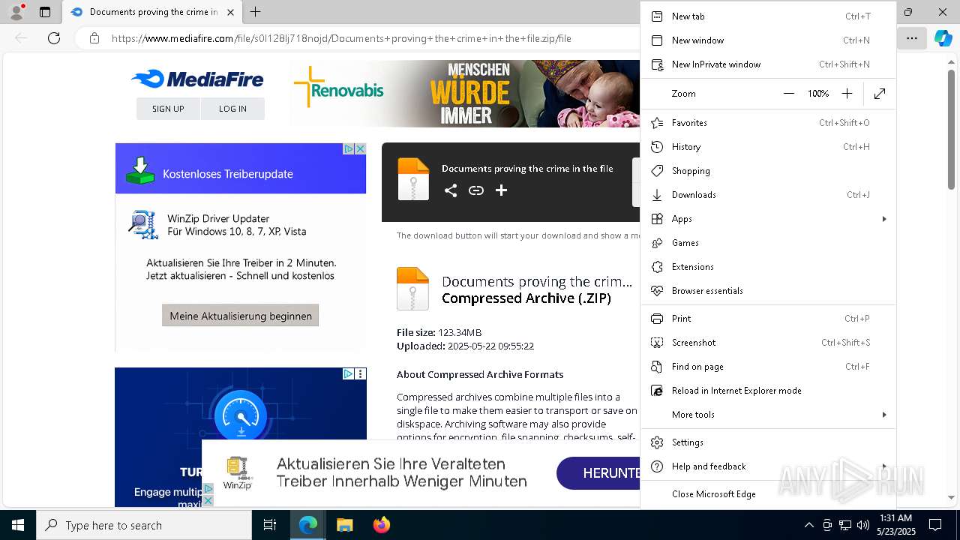This screenshot has width=960, height=540.
Task: Select Find on page
Action: (768, 366)
